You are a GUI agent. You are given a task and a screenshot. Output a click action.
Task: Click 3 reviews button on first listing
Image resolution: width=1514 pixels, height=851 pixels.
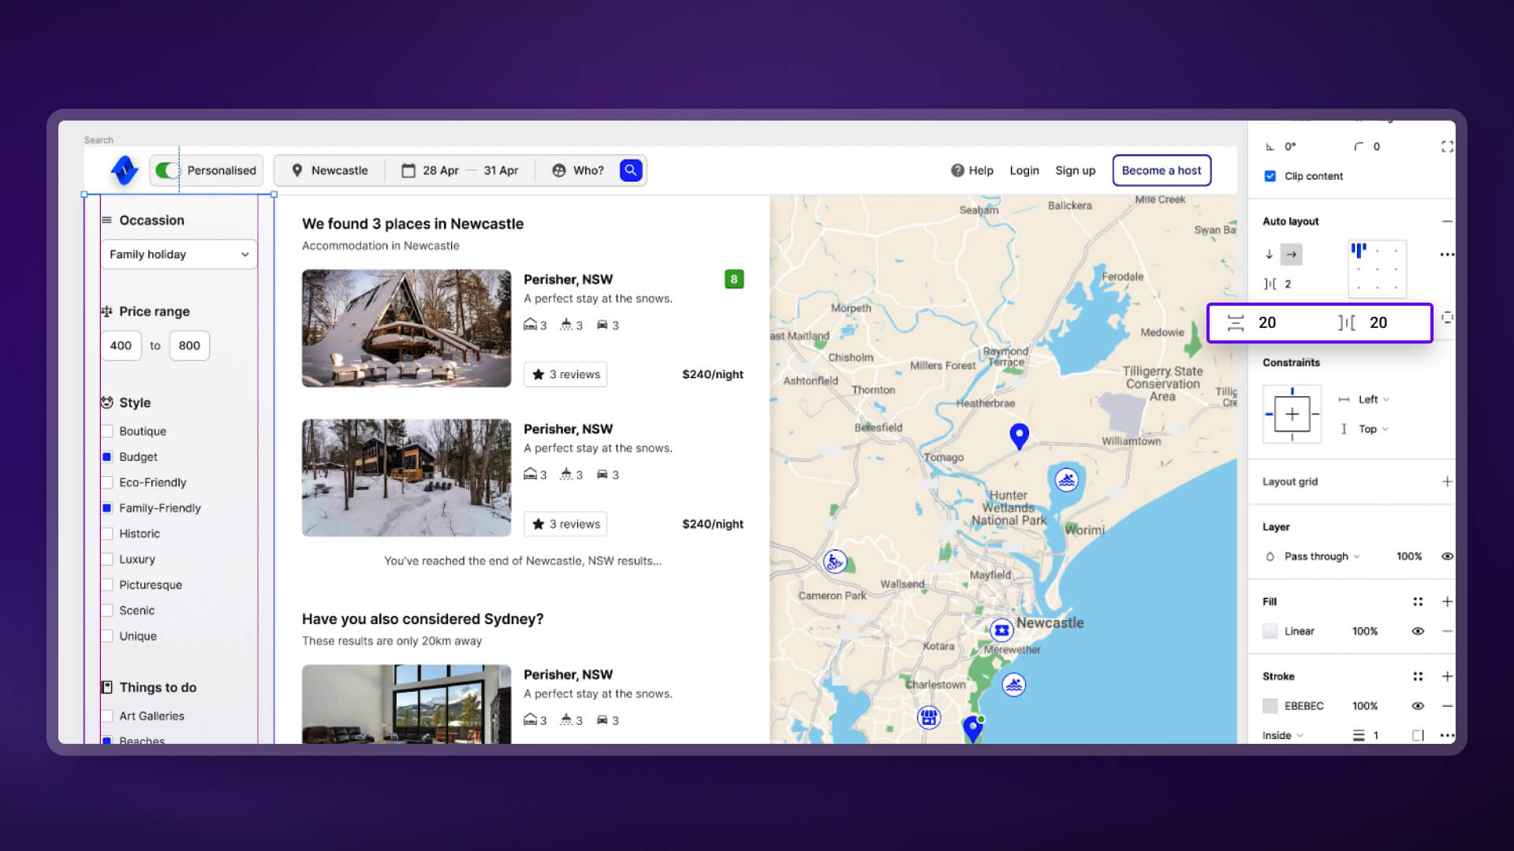coord(565,374)
